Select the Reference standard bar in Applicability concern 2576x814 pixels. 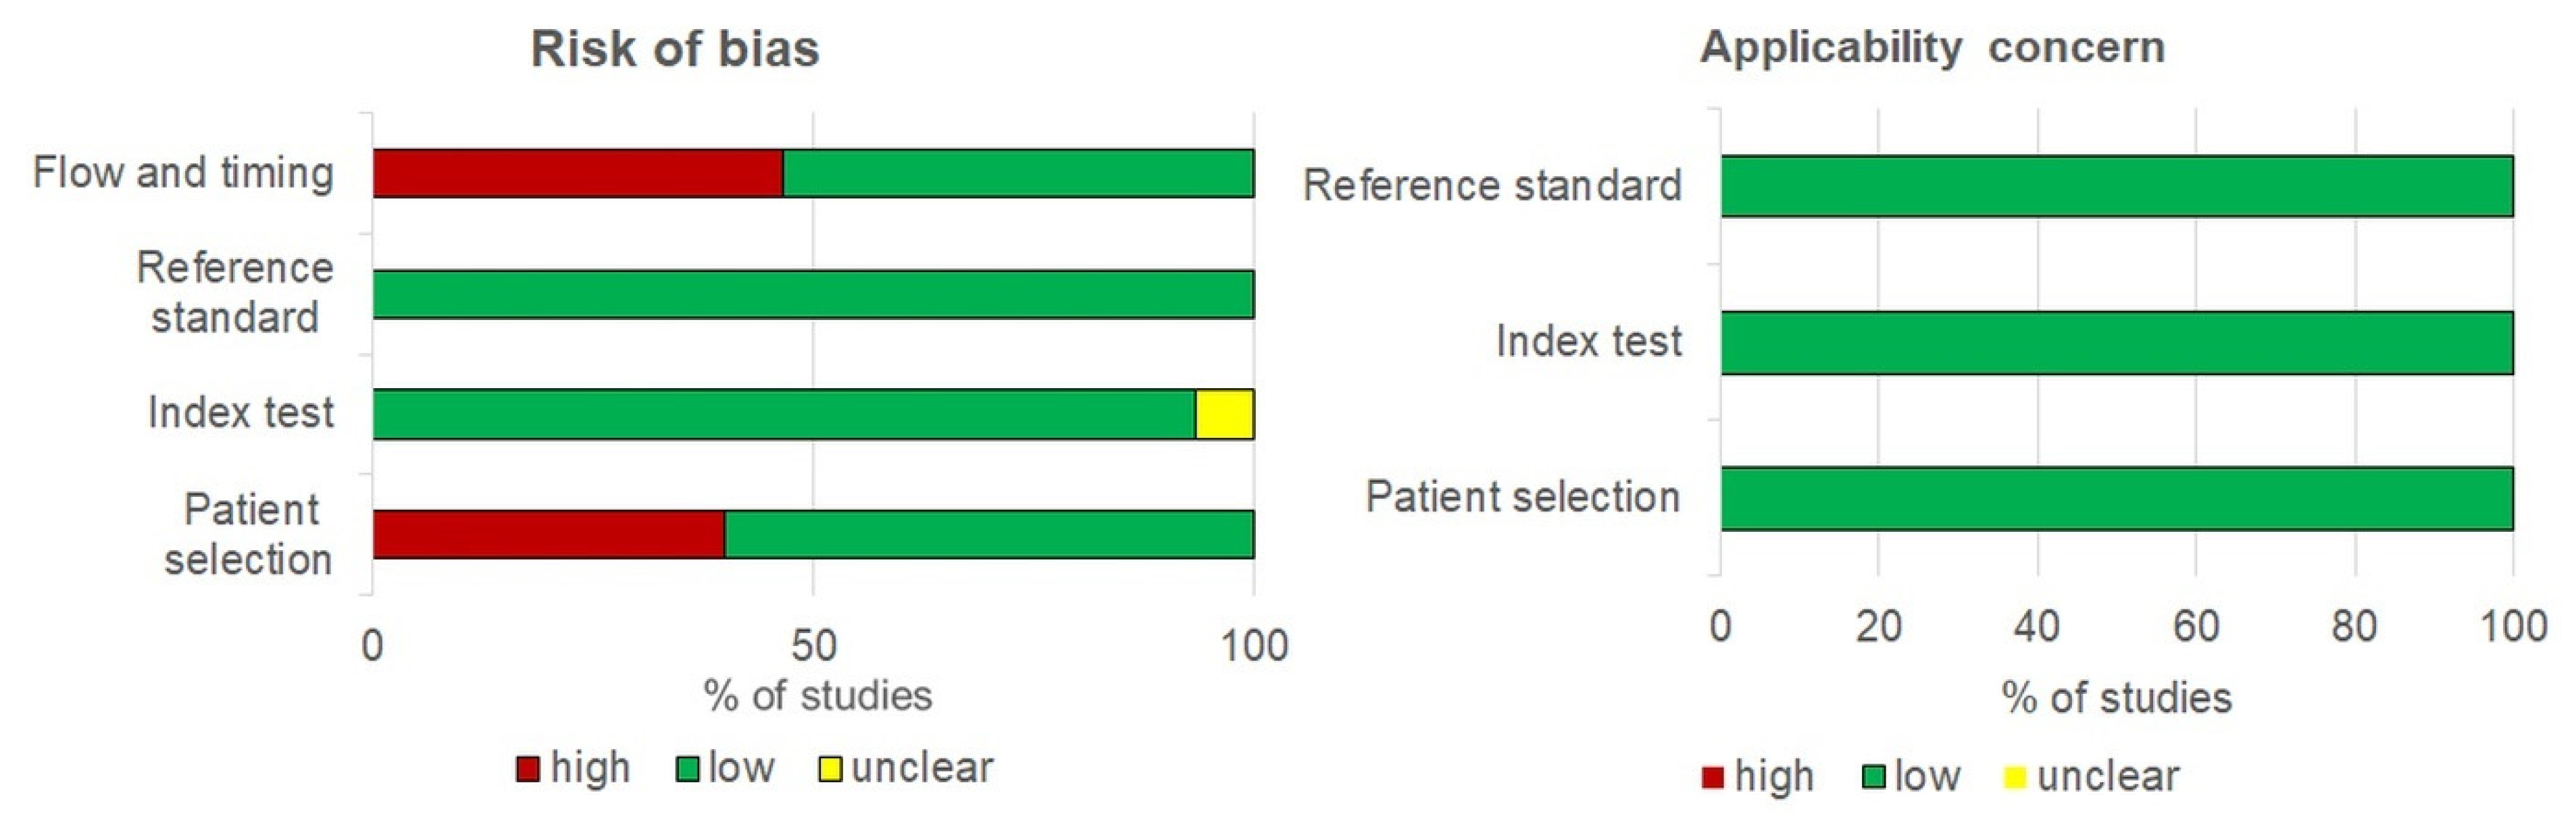[x=2116, y=186]
